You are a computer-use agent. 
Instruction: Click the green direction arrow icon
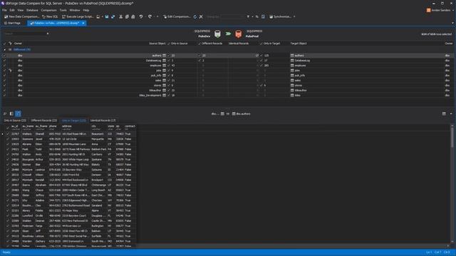coord(228,34)
